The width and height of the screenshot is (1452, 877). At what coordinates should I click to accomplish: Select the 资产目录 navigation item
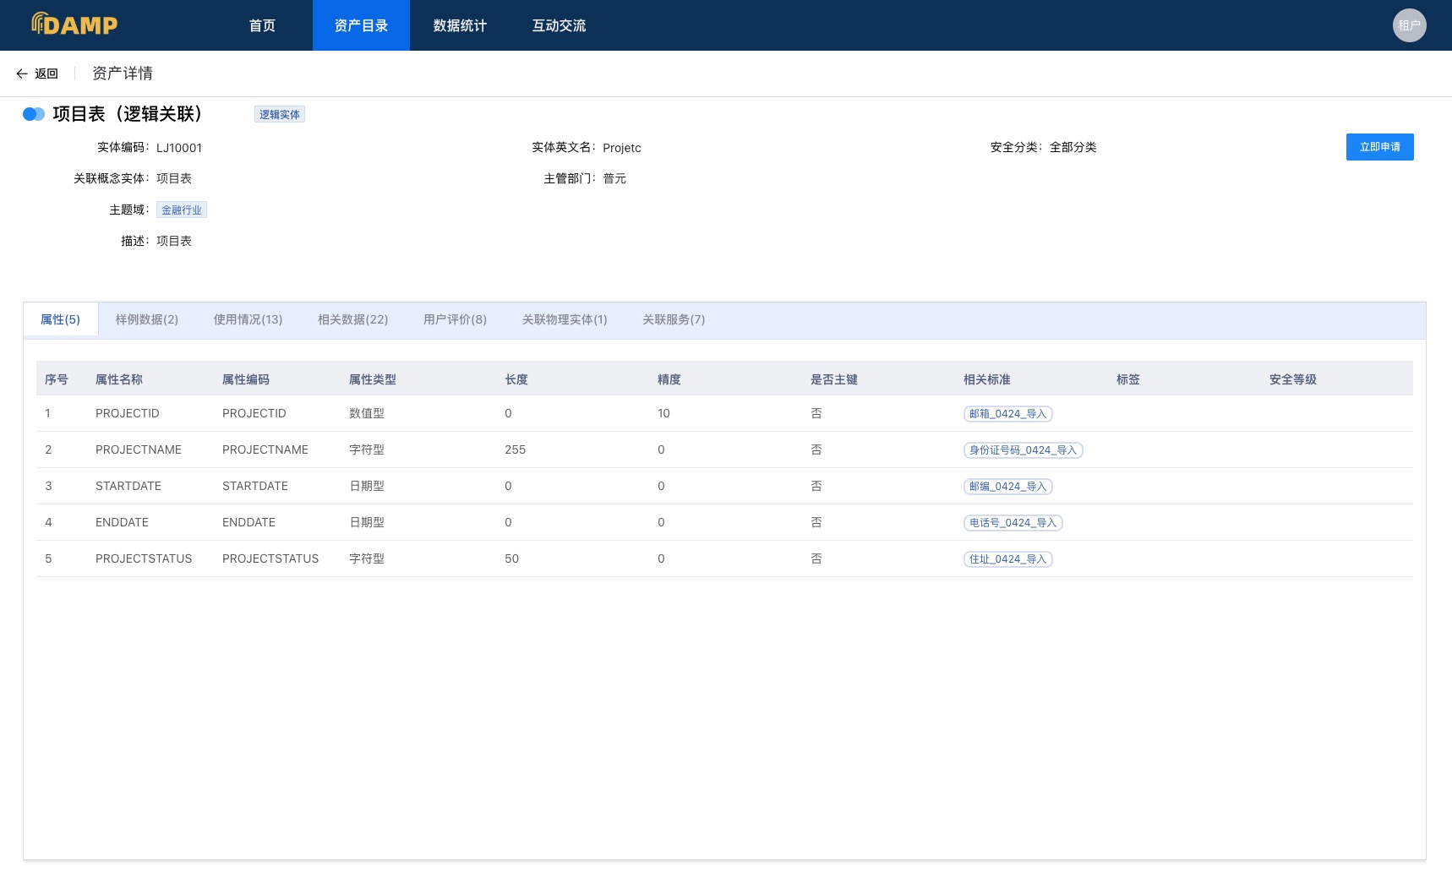coord(361,25)
